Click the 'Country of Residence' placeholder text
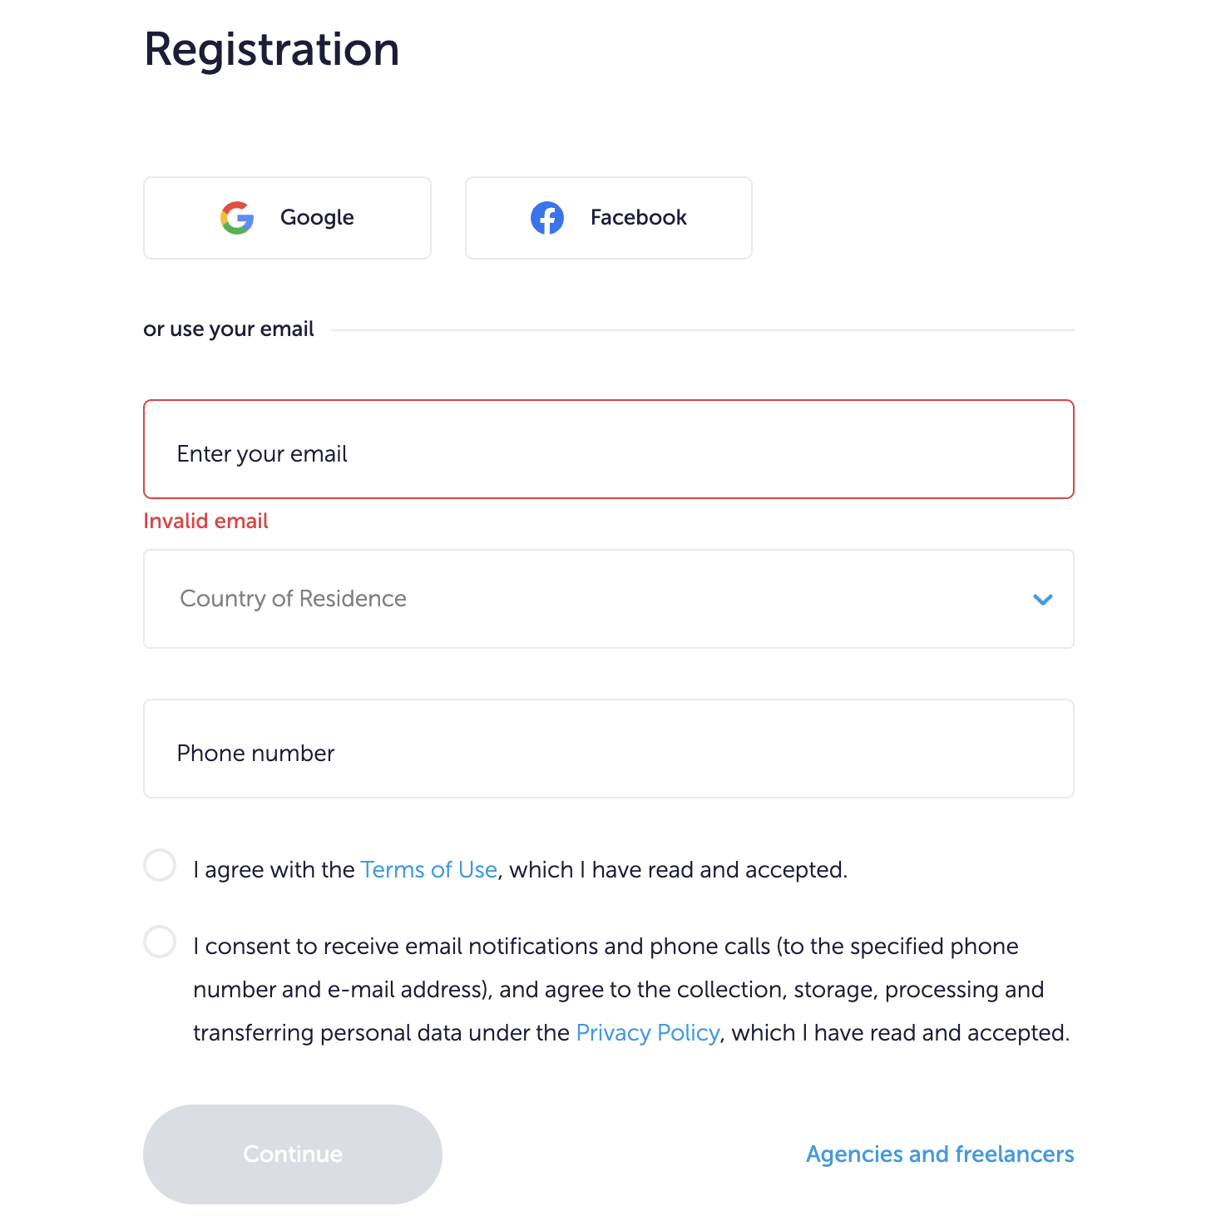 tap(293, 599)
